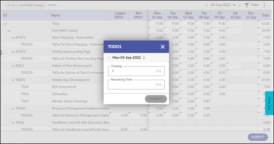Click the Total column header

[265, 15]
